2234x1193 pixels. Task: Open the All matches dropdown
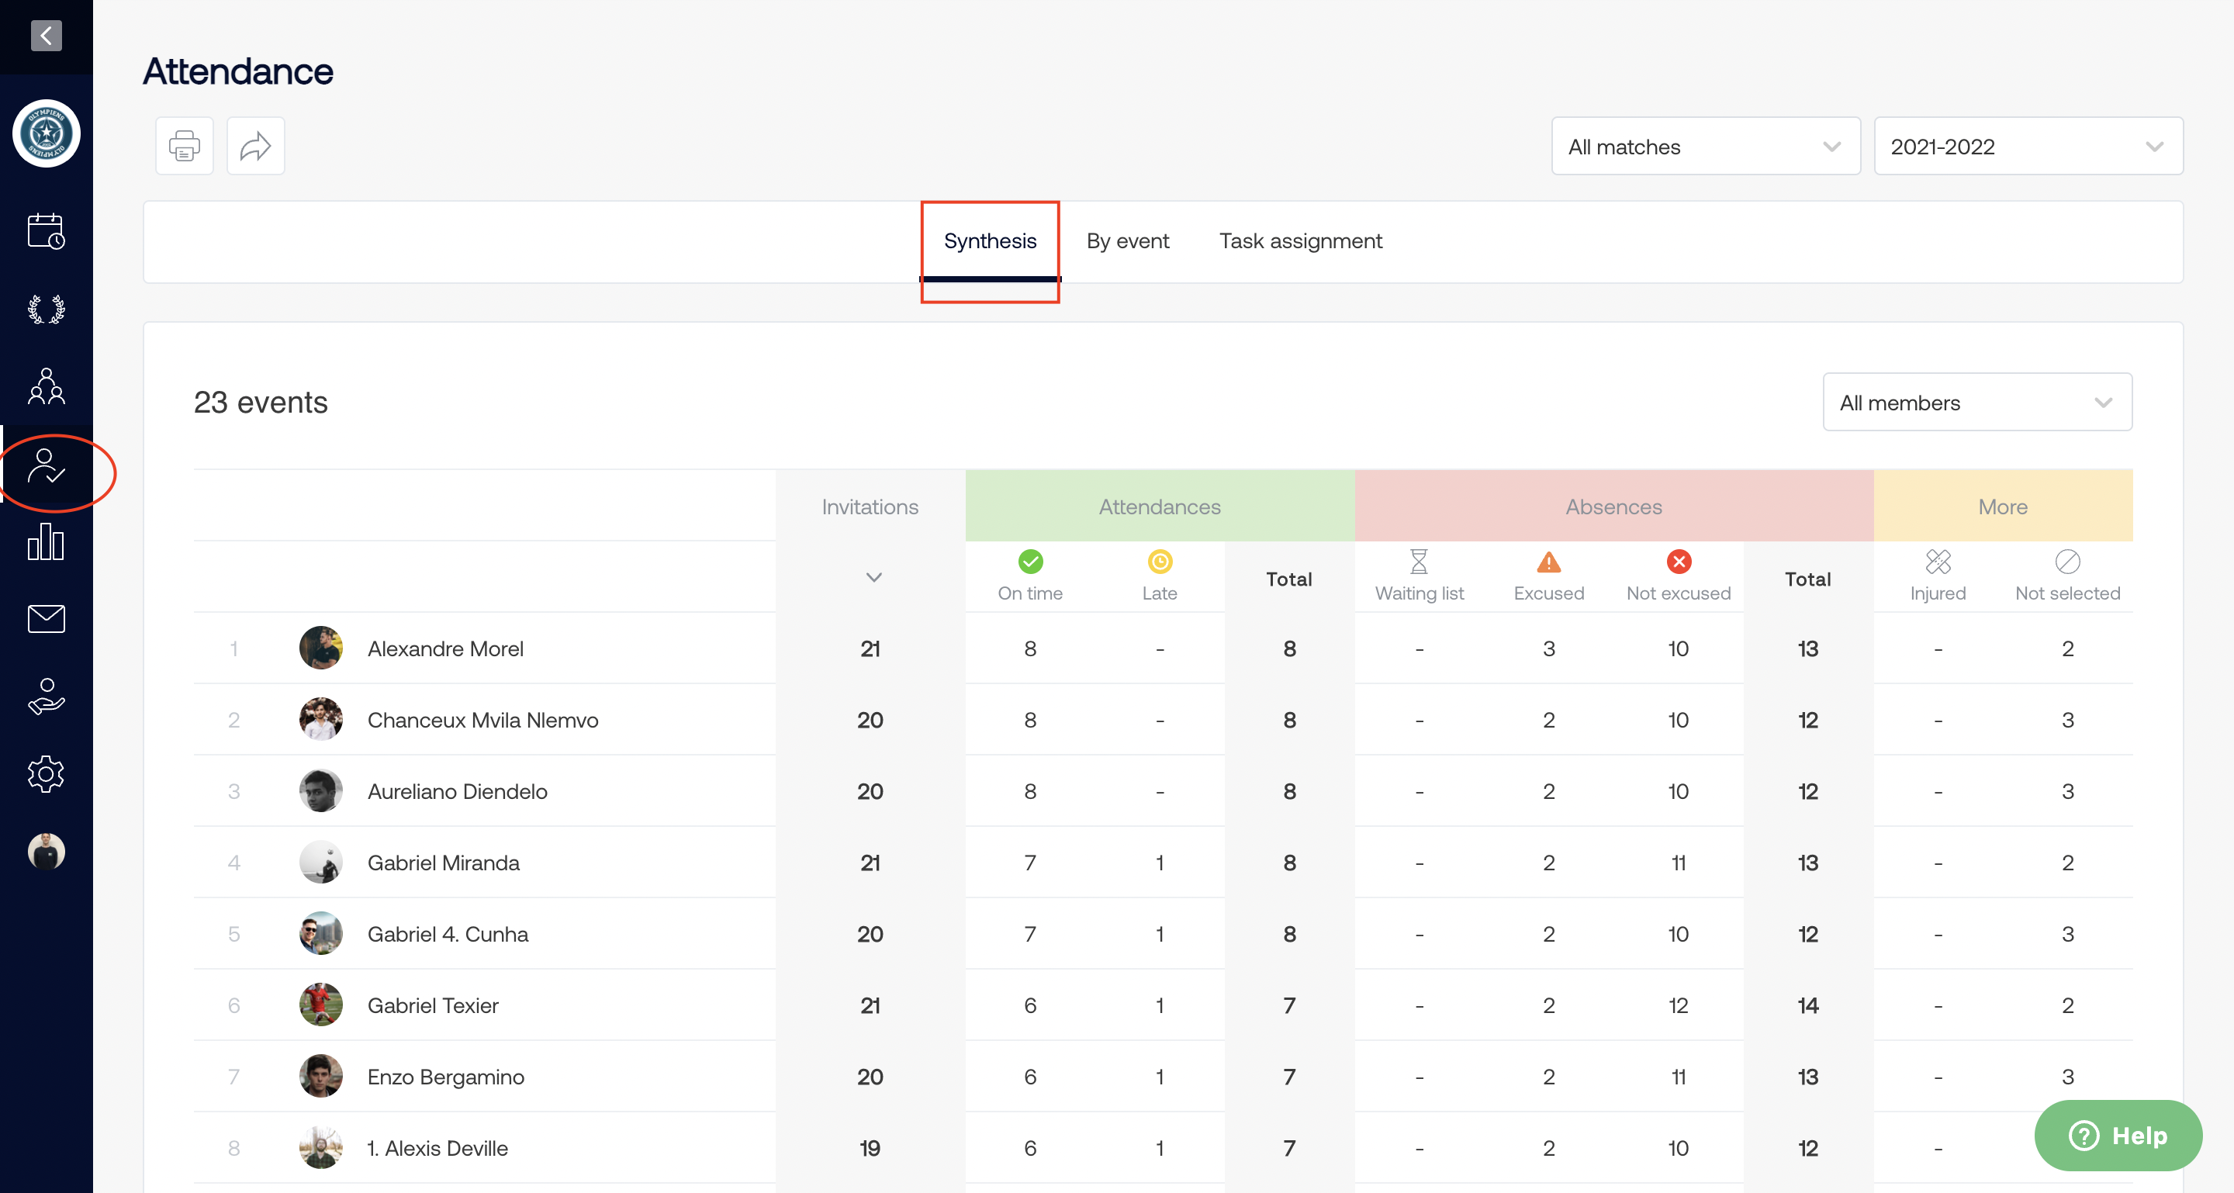1704,147
